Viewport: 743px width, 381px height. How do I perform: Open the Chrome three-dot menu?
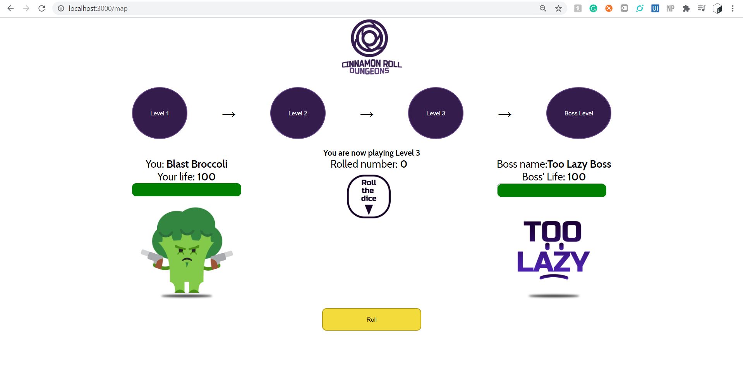click(x=733, y=9)
